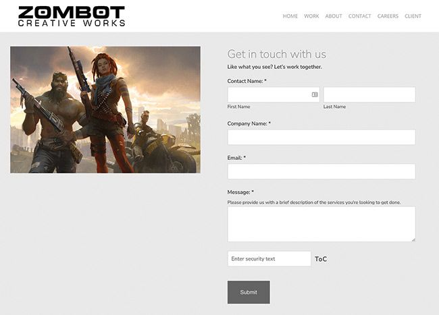Focus the Email input field

click(321, 171)
